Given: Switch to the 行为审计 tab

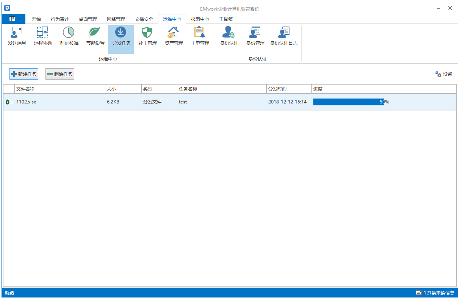Looking at the screenshot, I should tap(60, 19).
